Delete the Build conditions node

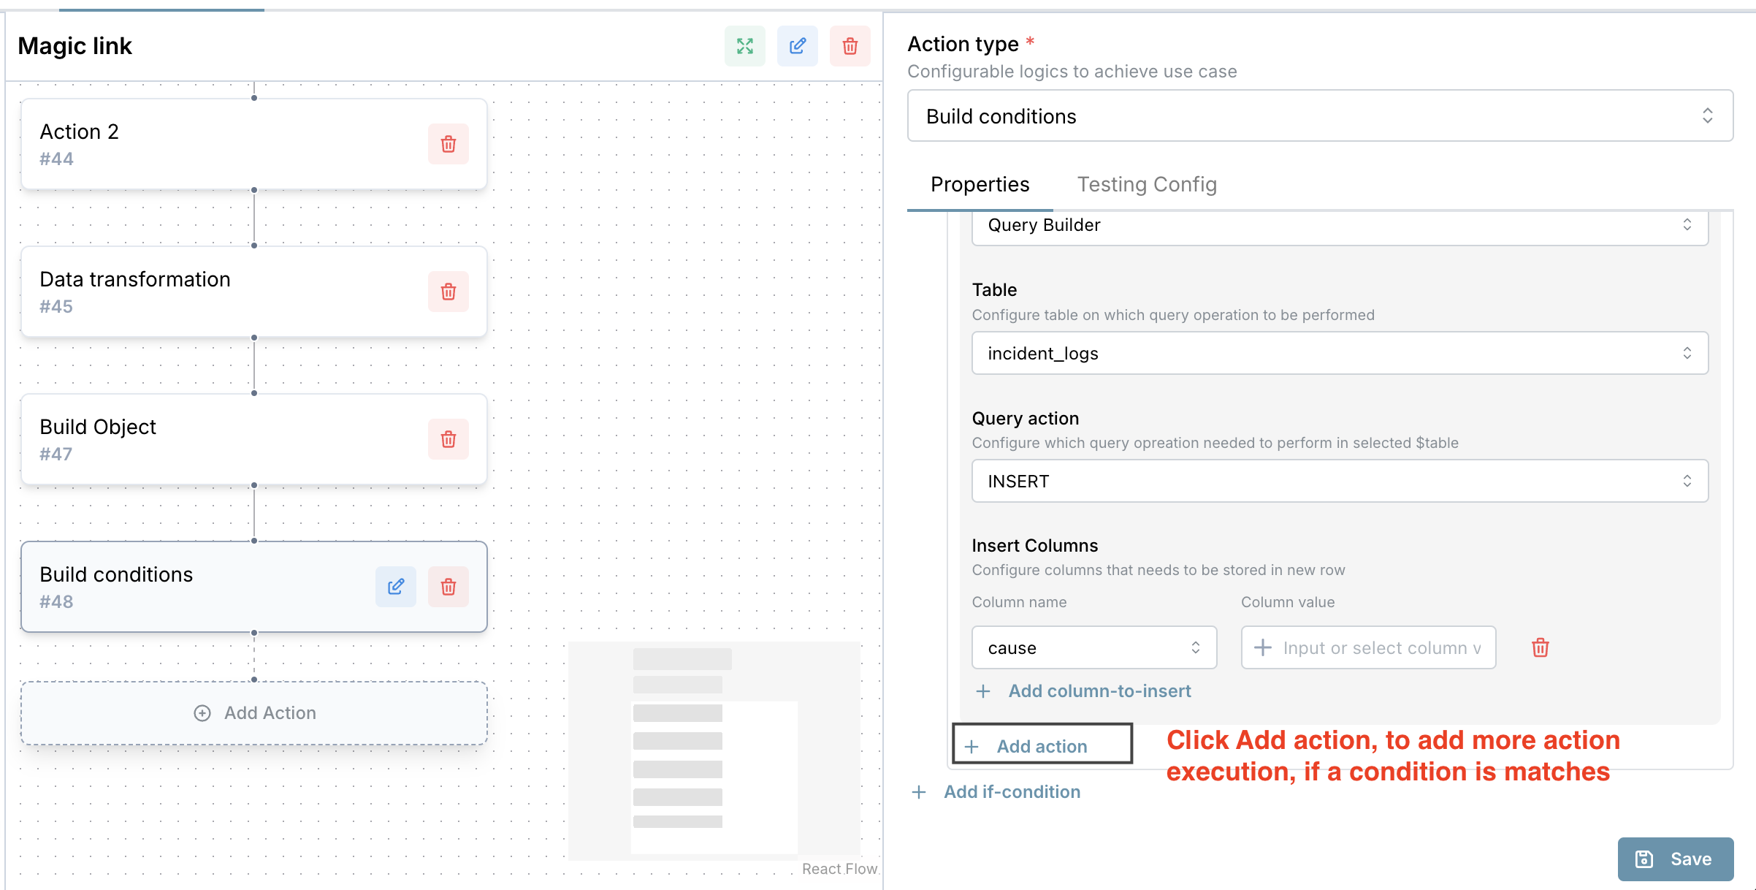448,587
